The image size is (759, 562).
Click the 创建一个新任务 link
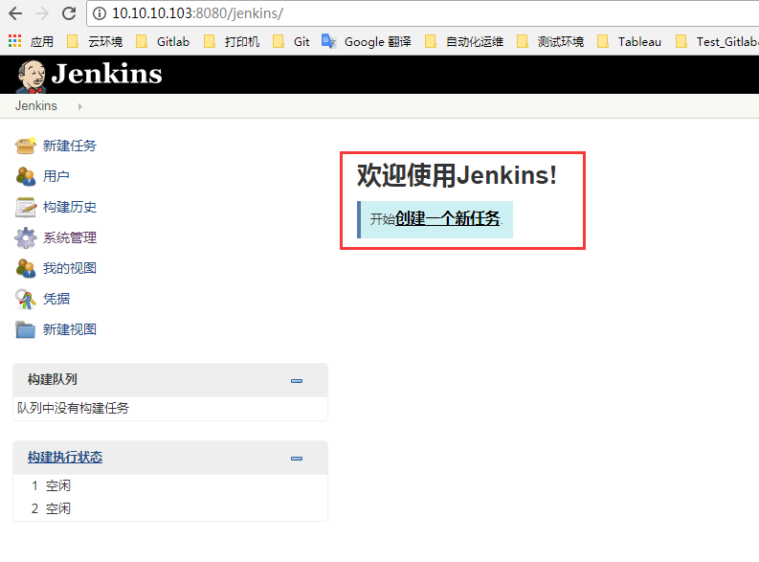pyautogui.click(x=447, y=218)
